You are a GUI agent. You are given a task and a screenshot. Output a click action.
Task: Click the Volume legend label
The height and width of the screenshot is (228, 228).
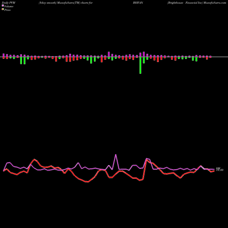pyautogui.click(x=9, y=6)
